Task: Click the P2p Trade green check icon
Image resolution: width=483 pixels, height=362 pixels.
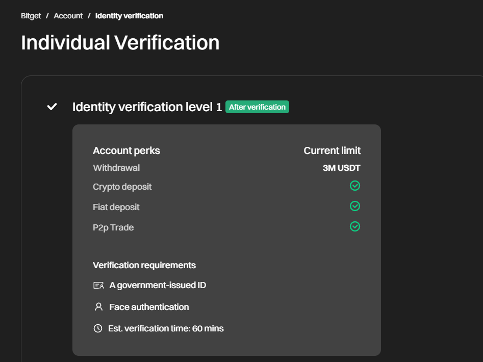Action: click(x=355, y=226)
